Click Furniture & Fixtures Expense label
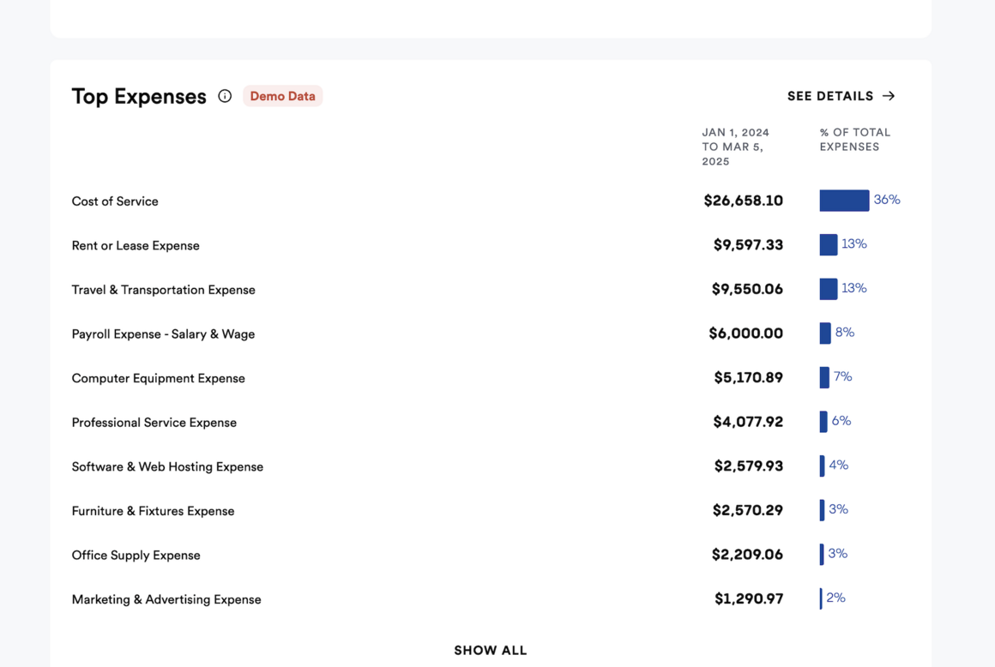 click(x=153, y=511)
